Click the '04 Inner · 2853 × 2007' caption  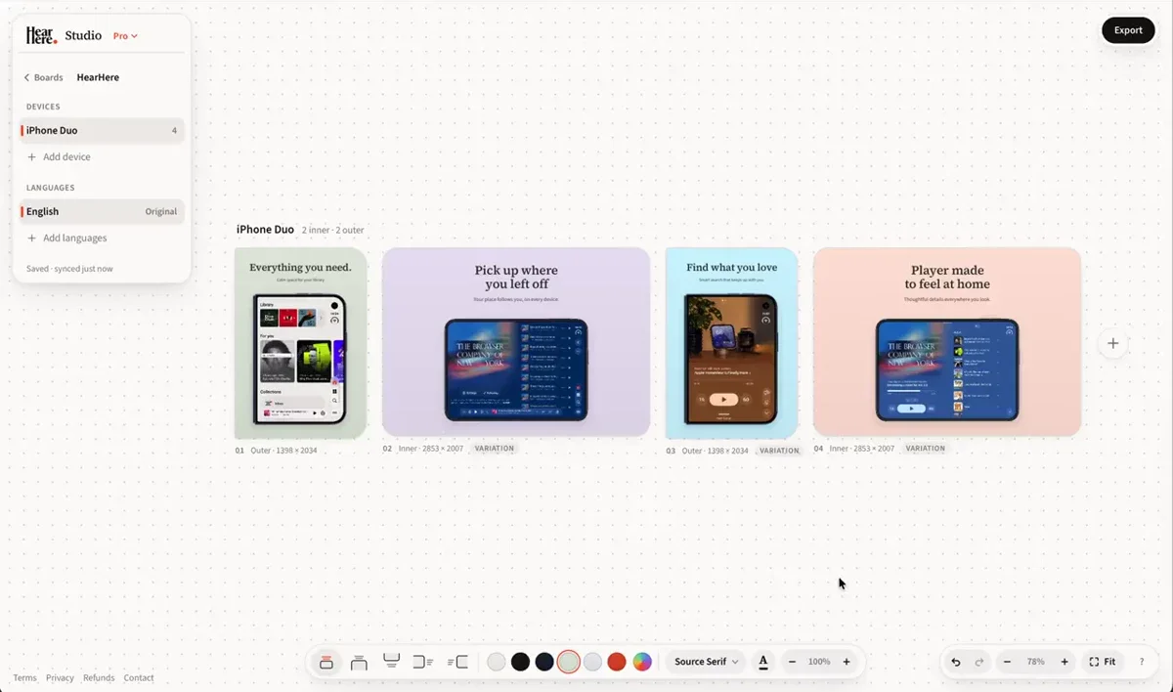point(854,449)
